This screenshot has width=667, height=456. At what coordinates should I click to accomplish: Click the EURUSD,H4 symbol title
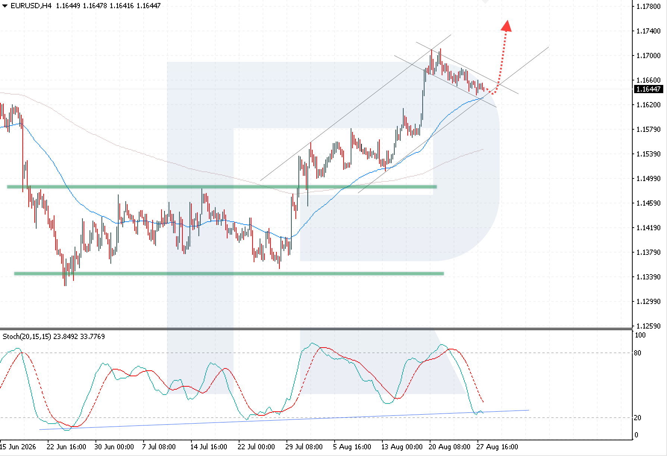[x=31, y=6]
